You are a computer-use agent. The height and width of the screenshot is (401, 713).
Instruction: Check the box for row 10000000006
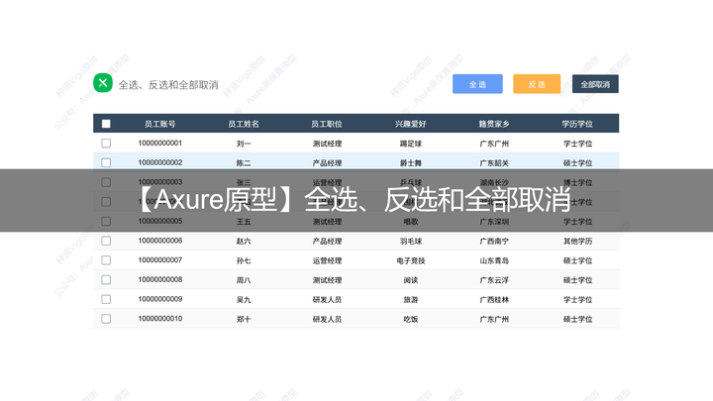(106, 241)
